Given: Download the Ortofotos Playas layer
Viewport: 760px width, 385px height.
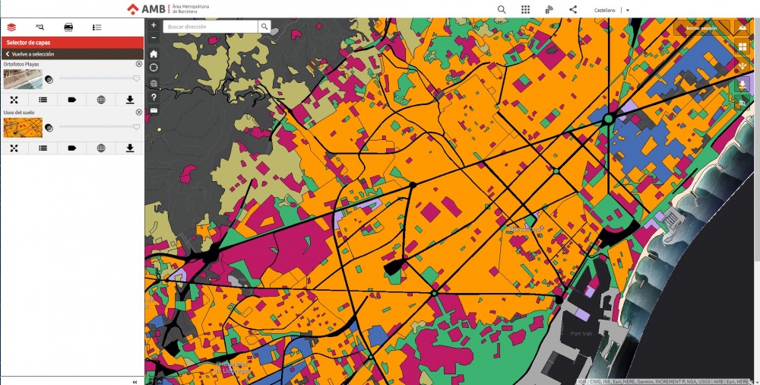Looking at the screenshot, I should click(x=130, y=100).
